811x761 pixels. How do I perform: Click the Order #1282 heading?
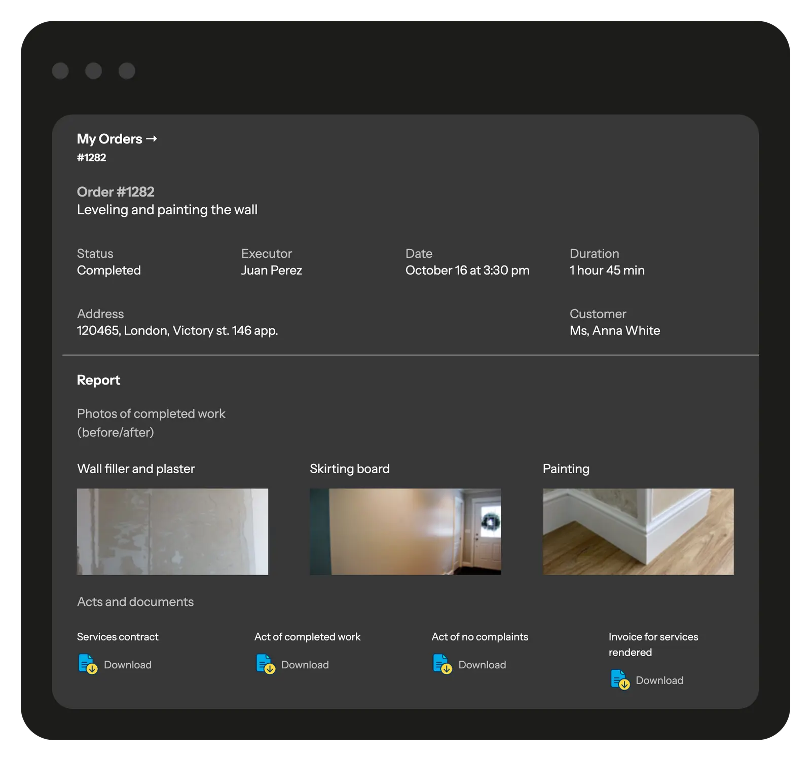click(116, 192)
